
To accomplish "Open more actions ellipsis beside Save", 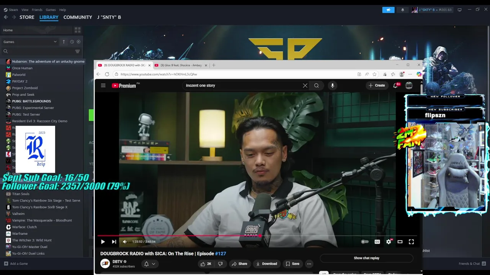I will (309, 264).
